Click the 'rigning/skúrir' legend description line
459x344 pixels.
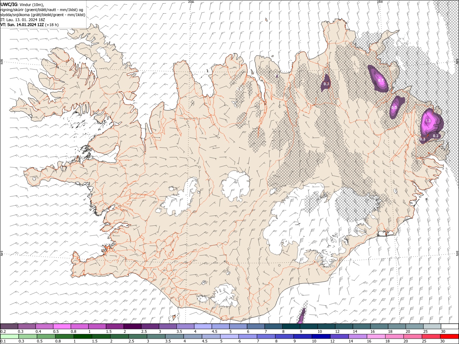42,10
